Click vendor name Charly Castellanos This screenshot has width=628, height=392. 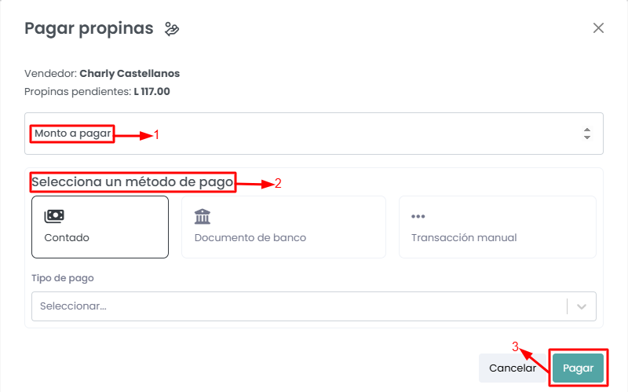pos(130,74)
